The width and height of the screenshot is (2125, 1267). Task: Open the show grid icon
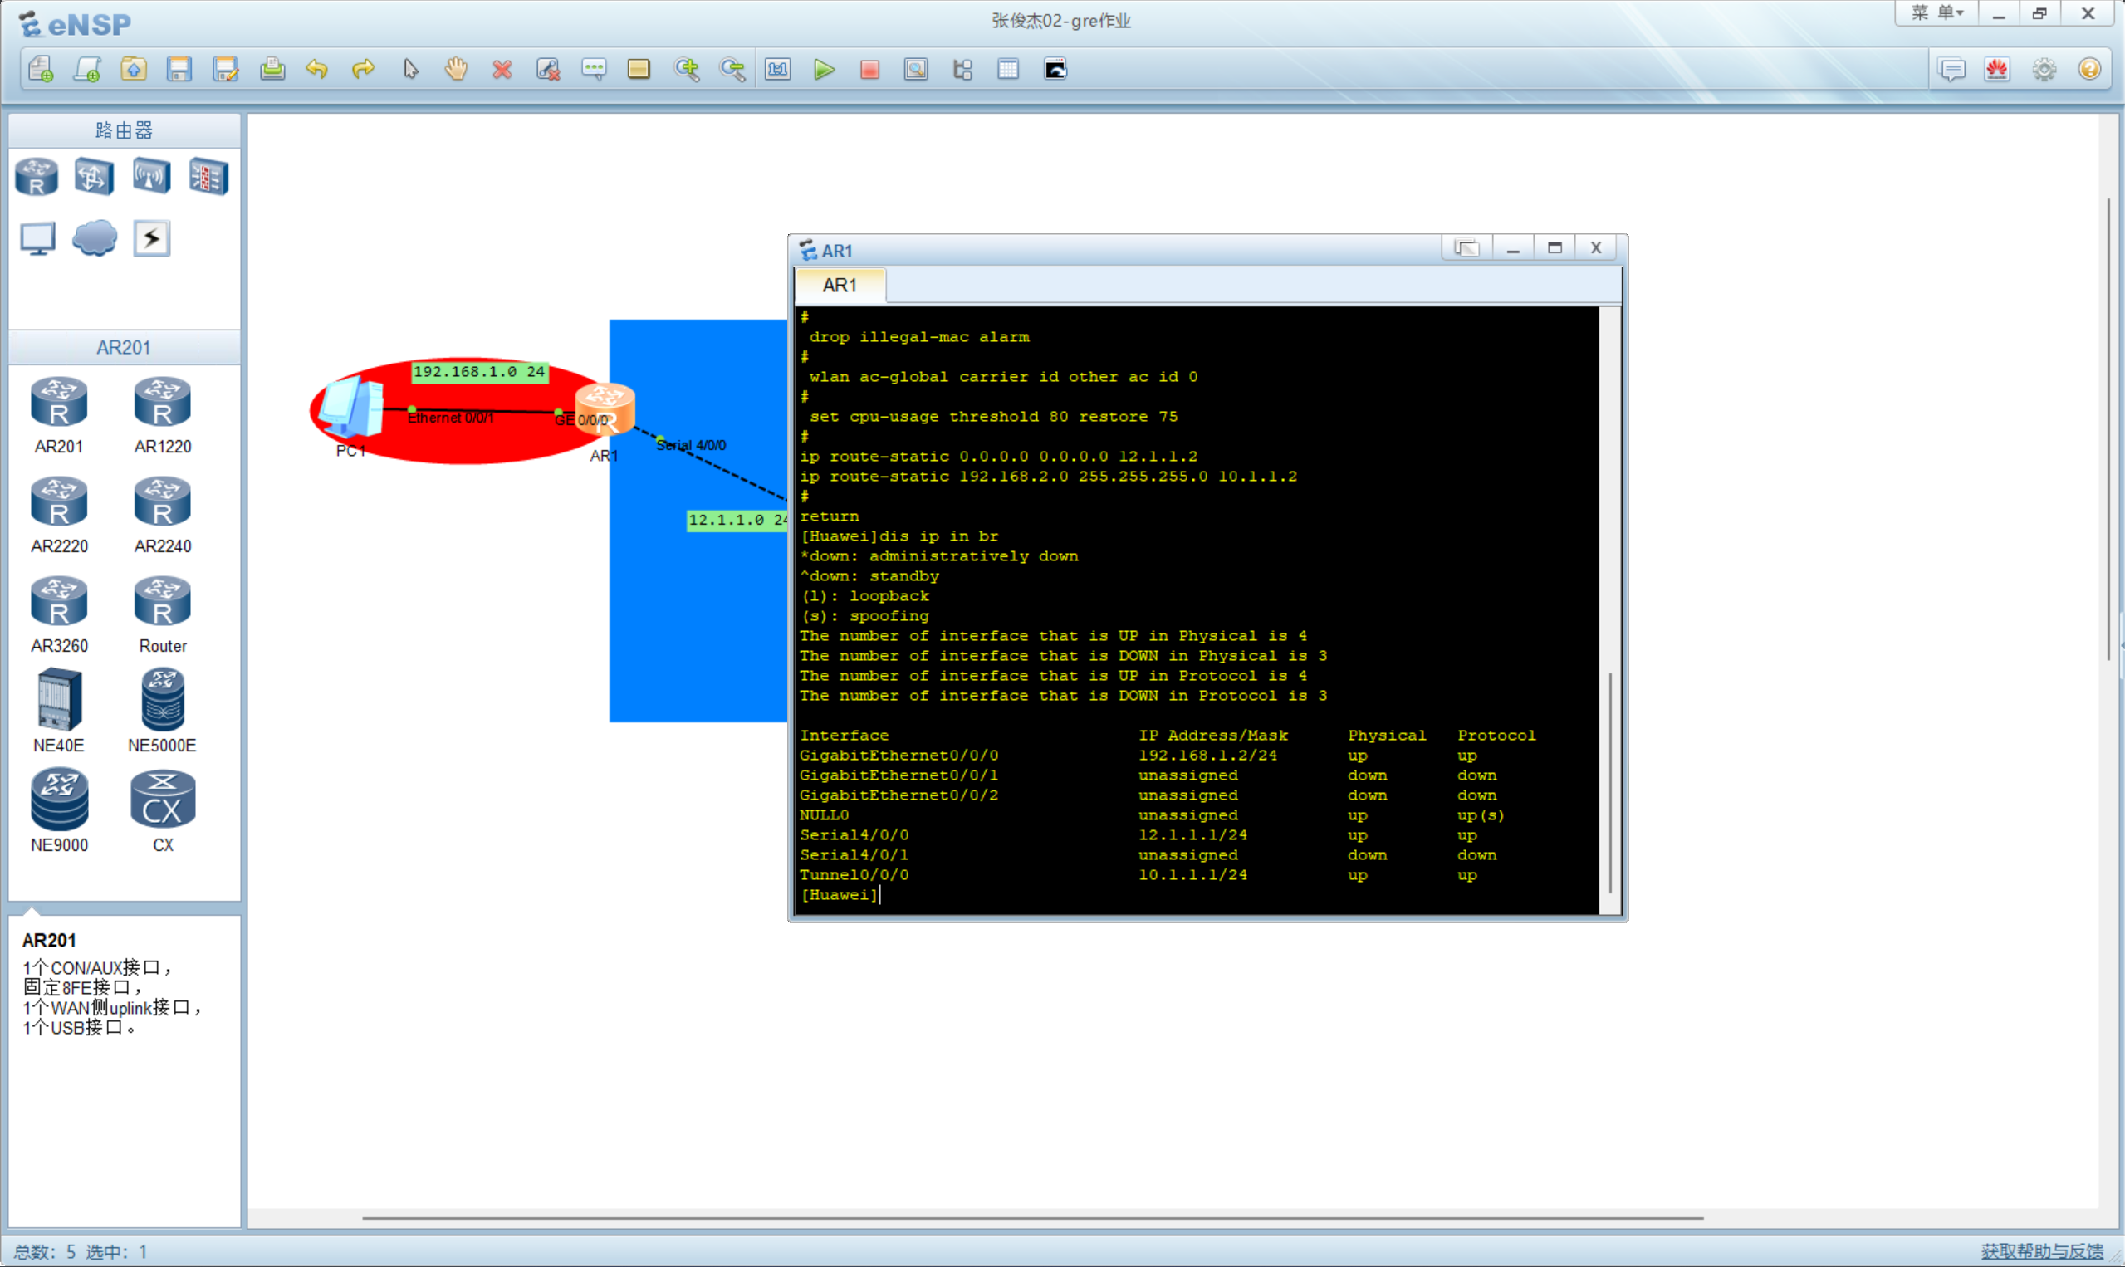pos(1007,69)
